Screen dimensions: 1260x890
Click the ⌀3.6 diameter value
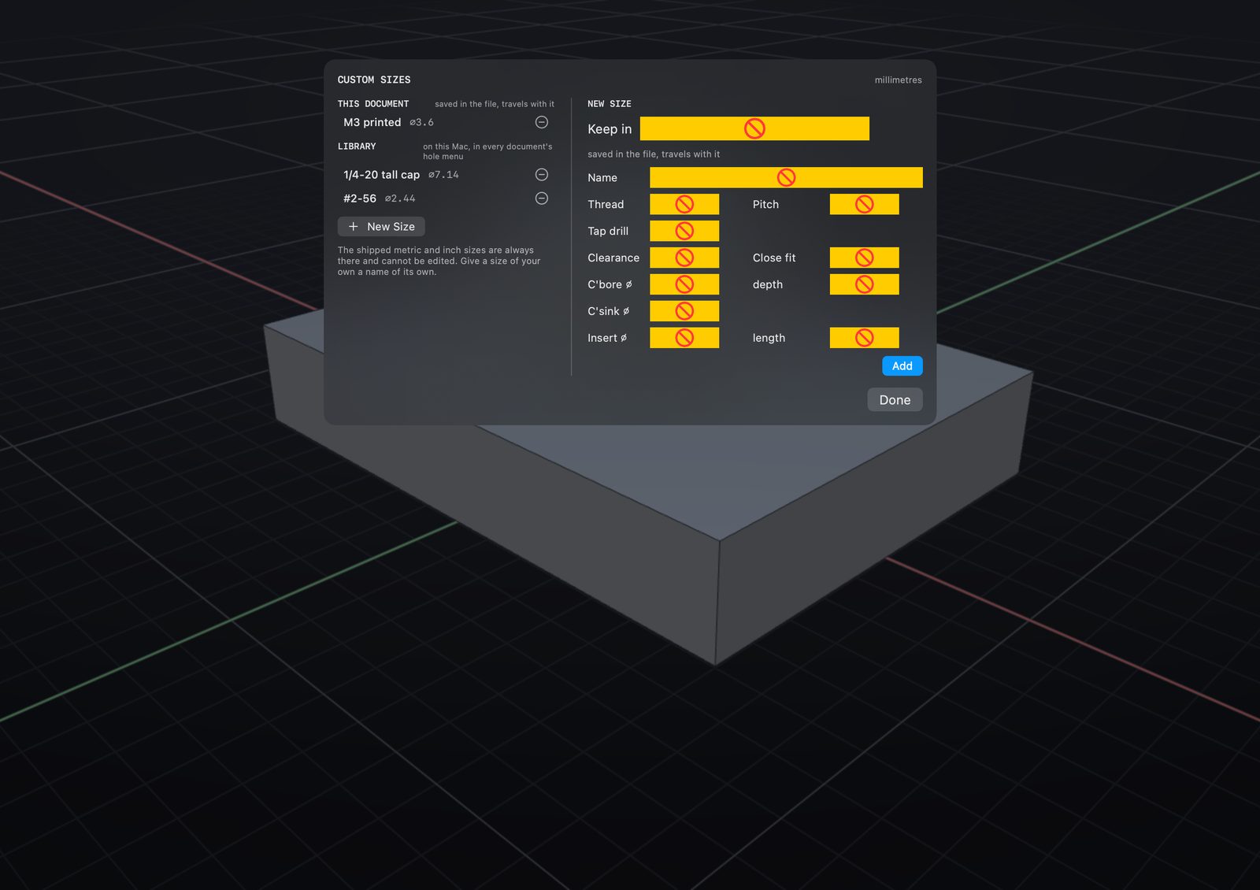tap(421, 123)
